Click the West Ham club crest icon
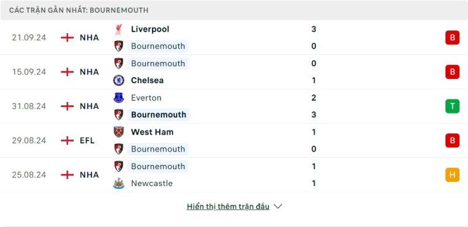 119,132
